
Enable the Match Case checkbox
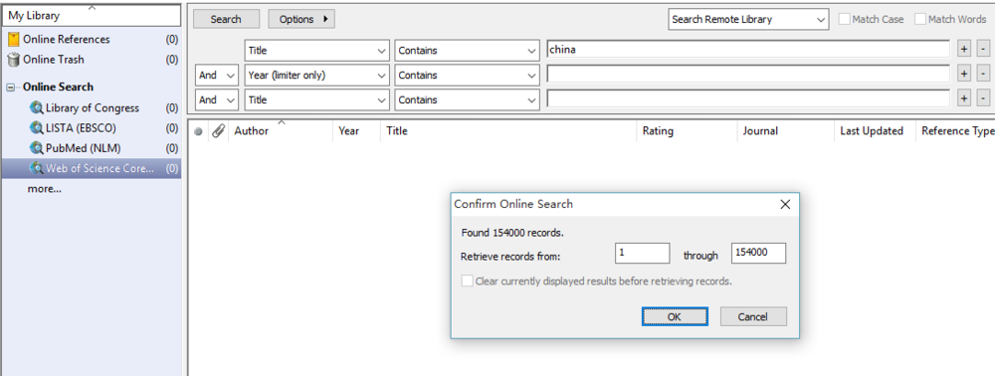click(844, 19)
